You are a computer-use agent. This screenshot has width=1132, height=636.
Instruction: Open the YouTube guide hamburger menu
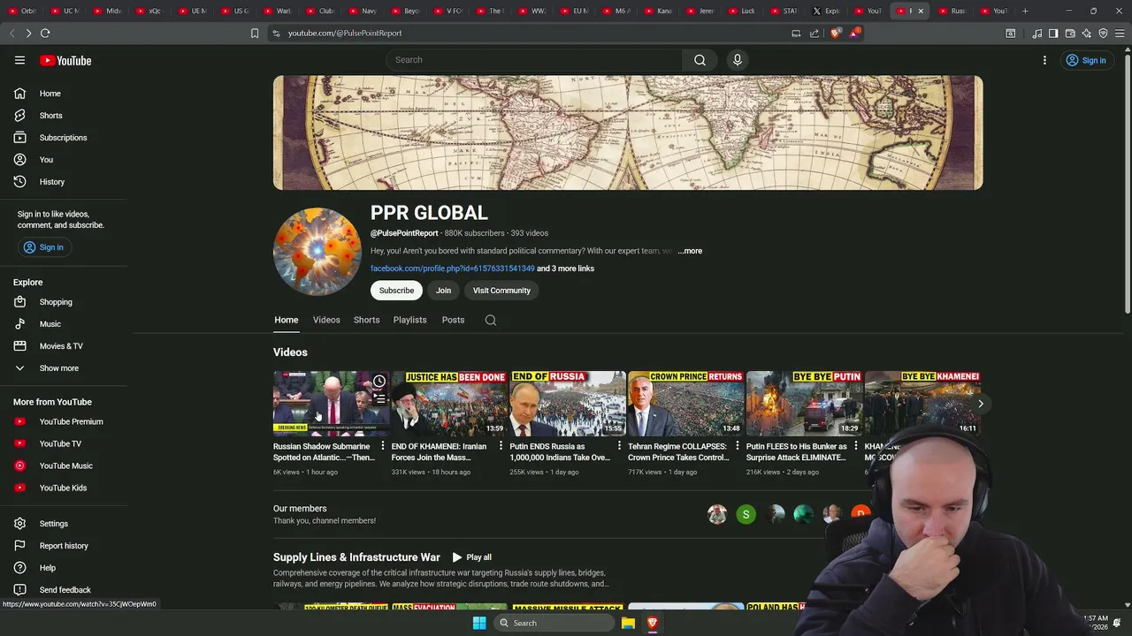coord(19,60)
